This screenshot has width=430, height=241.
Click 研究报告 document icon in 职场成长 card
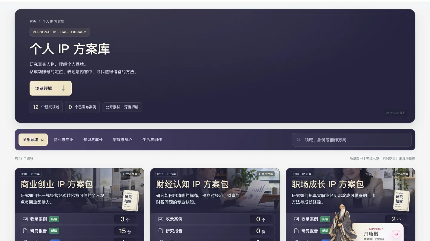[296, 231]
